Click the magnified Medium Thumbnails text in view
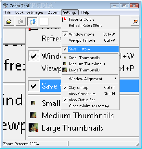 tap(78, 115)
